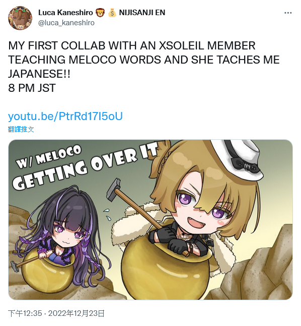The height and width of the screenshot is (326, 301).
Task: Open the Getting Over It thumbnail image
Action: (150, 220)
